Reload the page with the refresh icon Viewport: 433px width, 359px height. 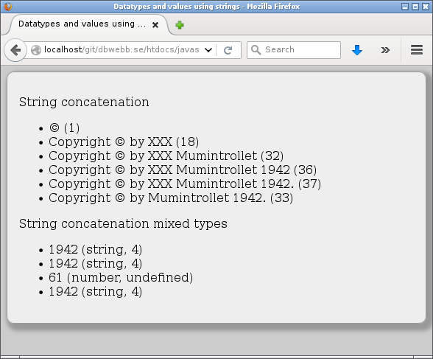(x=228, y=50)
